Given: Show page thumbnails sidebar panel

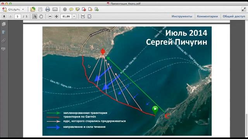Looking at the screenshot, I should (4, 24).
